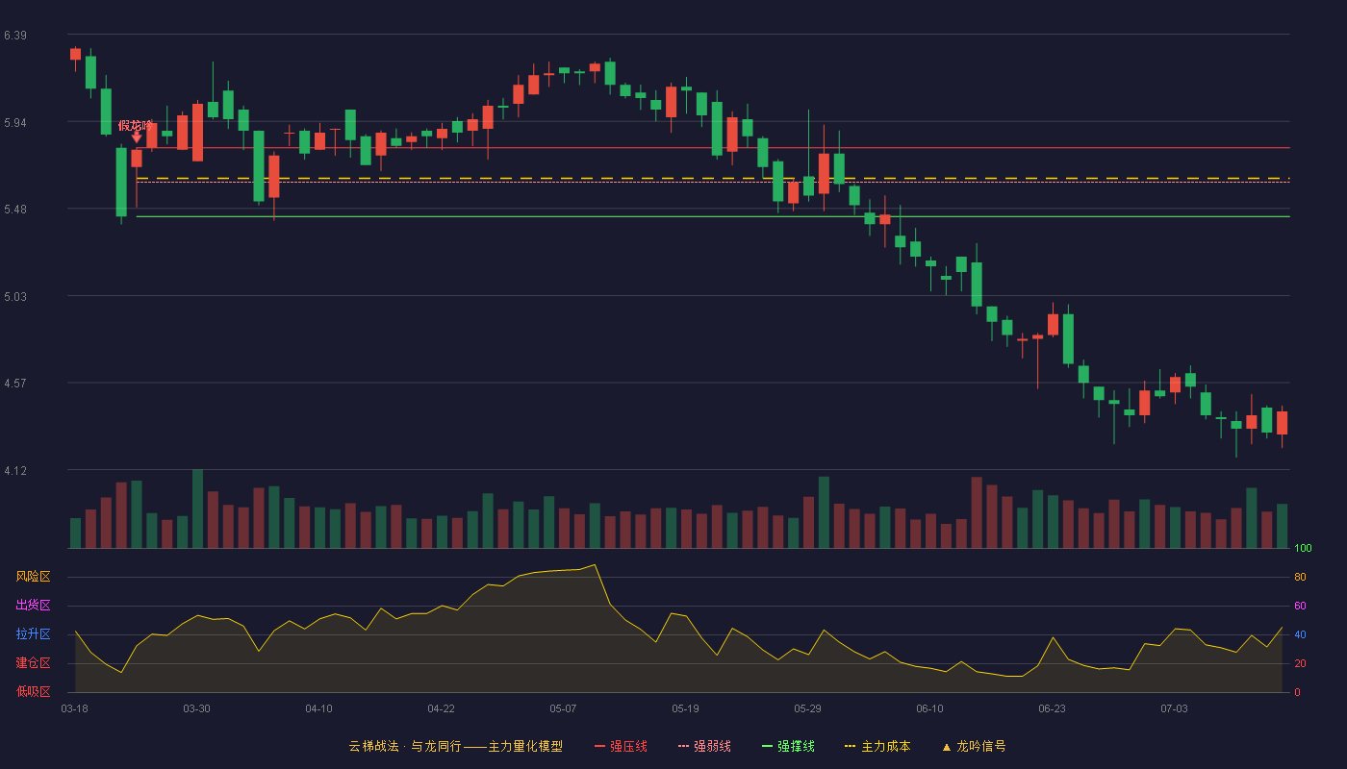Screen dimensions: 1347x769
Task: Click the 低吸区 zone label
Action: [33, 691]
